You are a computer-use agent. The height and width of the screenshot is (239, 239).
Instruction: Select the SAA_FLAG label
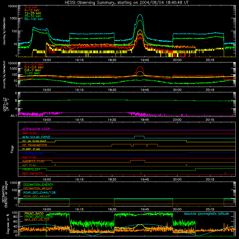[29, 157]
